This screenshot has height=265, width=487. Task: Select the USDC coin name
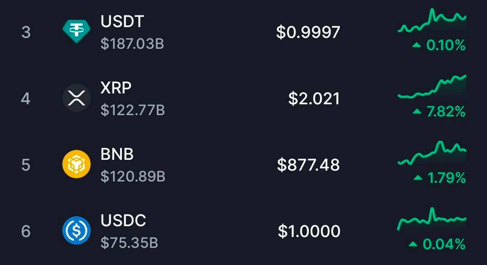(x=123, y=220)
